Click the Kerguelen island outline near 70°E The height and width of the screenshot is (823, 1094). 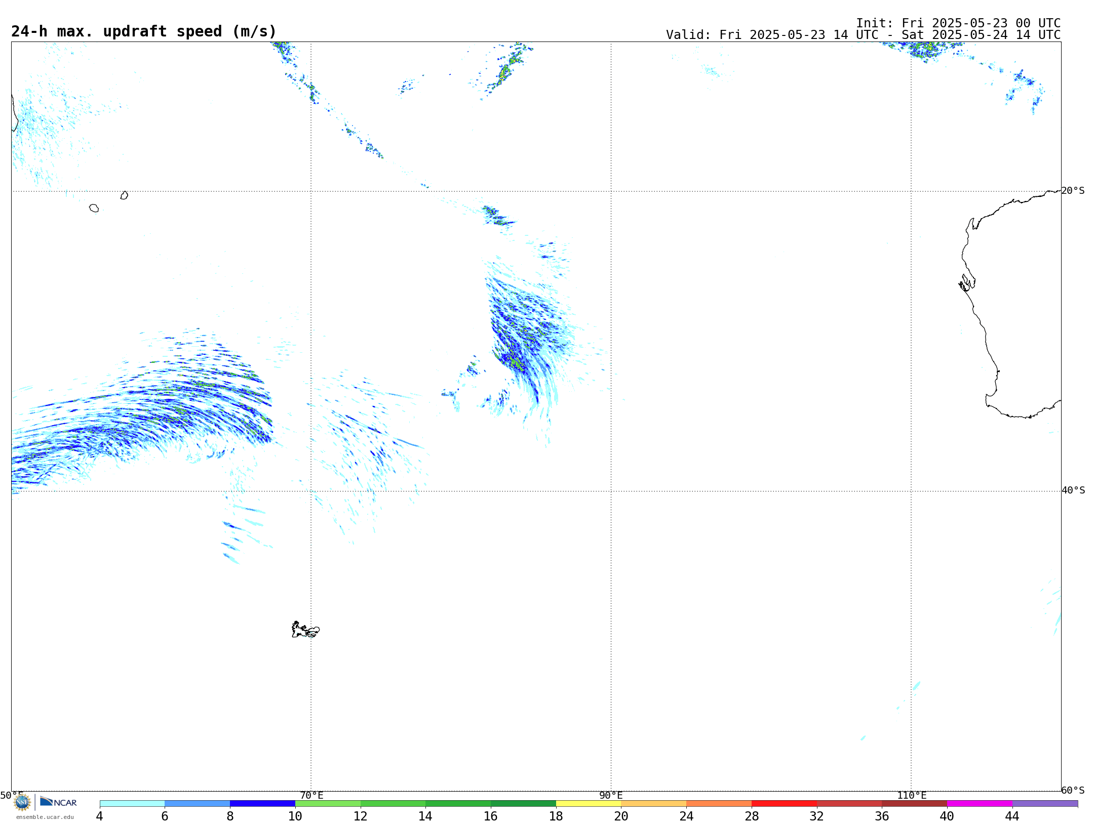[305, 630]
